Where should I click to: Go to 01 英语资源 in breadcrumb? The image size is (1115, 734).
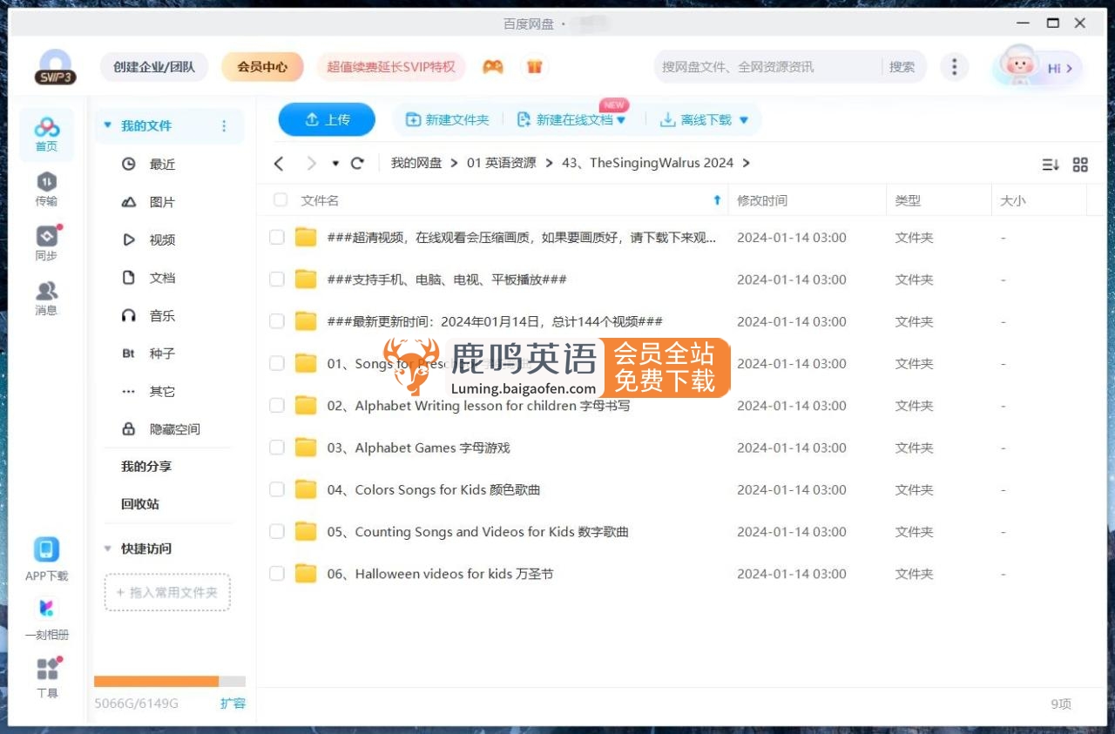point(502,164)
